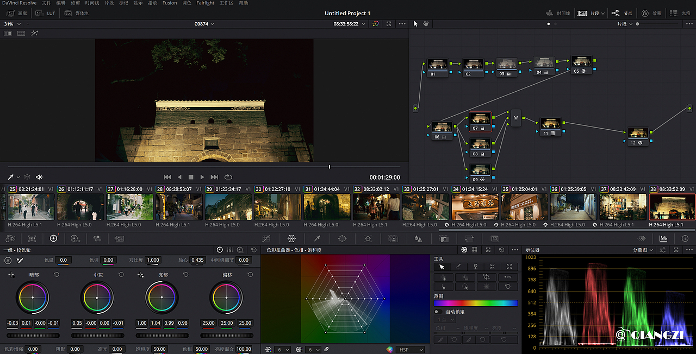Open the Color Warper palette
The image size is (696, 354).
(x=291, y=238)
